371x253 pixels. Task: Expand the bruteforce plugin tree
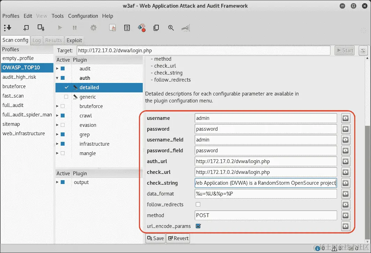point(57,106)
